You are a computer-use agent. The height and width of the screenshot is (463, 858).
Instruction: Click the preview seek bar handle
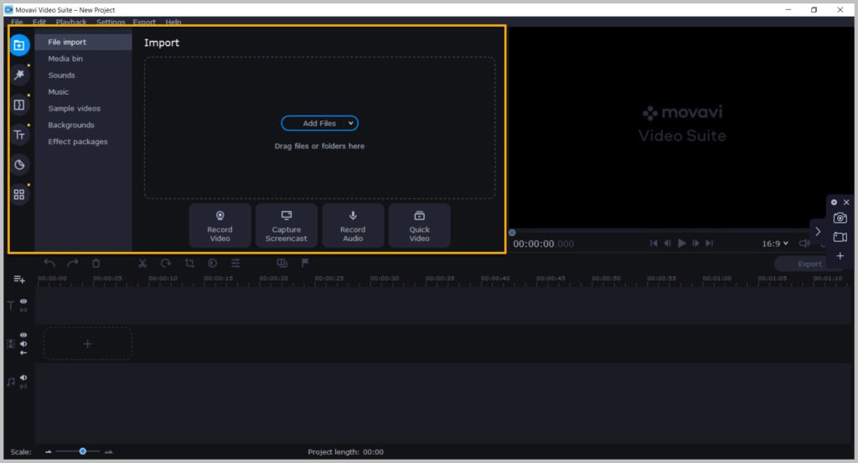click(512, 233)
